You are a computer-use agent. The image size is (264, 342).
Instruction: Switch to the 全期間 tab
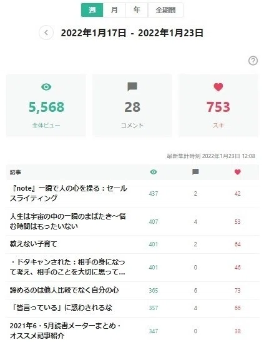coord(165,10)
